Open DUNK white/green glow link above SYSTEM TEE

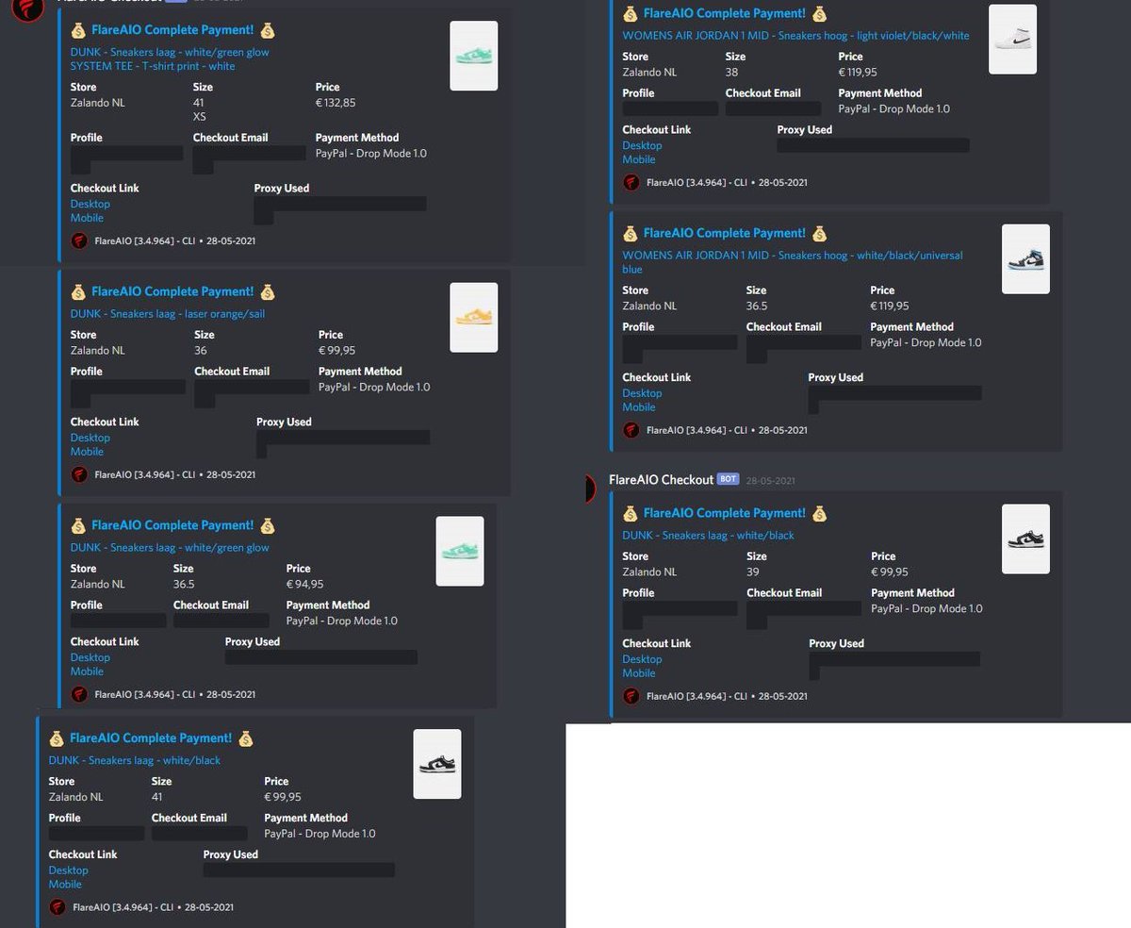coord(170,52)
